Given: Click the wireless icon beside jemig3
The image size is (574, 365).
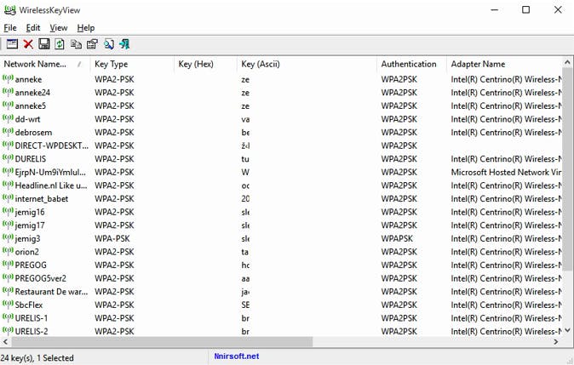Looking at the screenshot, I should (8, 238).
